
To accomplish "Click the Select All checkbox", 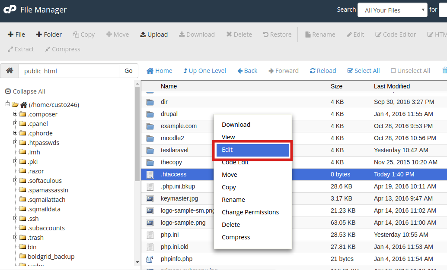I will point(350,71).
